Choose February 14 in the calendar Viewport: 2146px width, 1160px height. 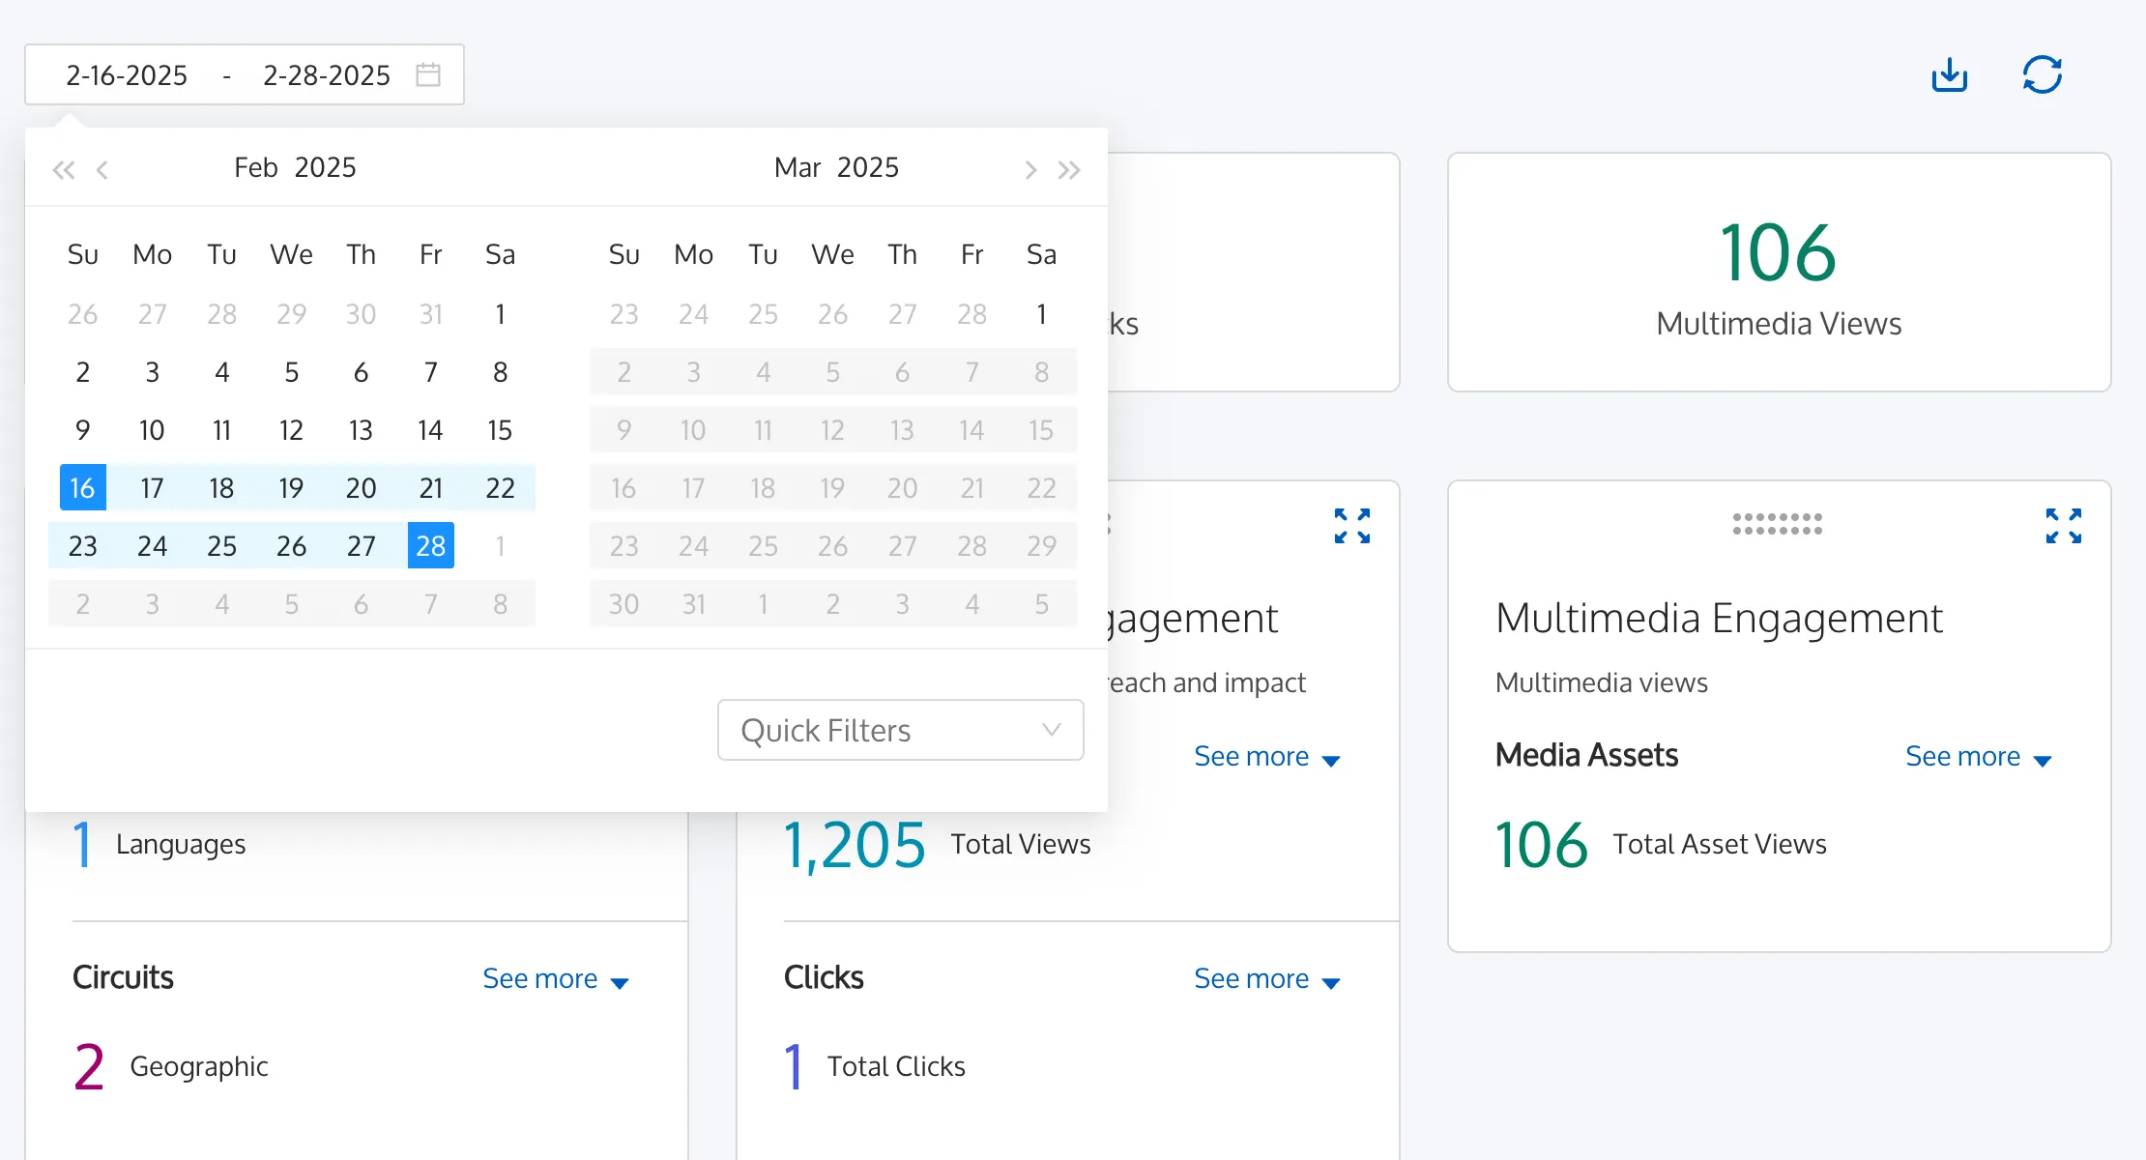point(431,429)
